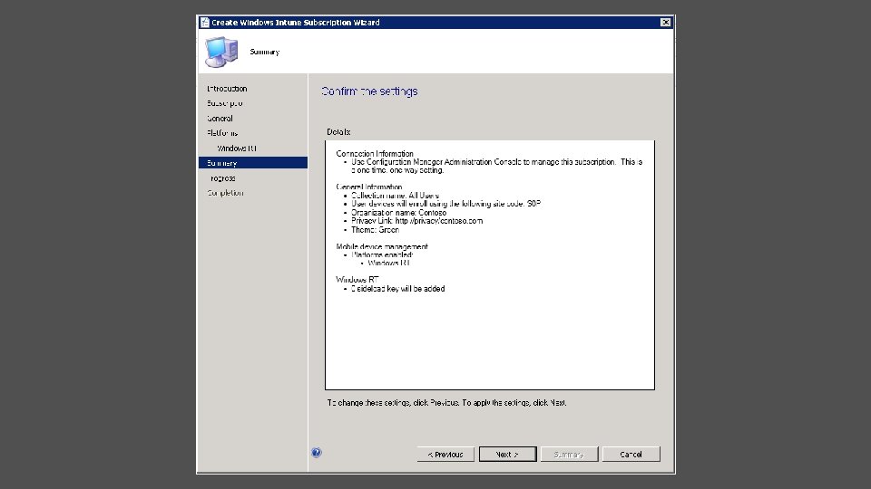The height and width of the screenshot is (489, 871).
Task: Select the Completion step in sidebar
Action: 225,193
